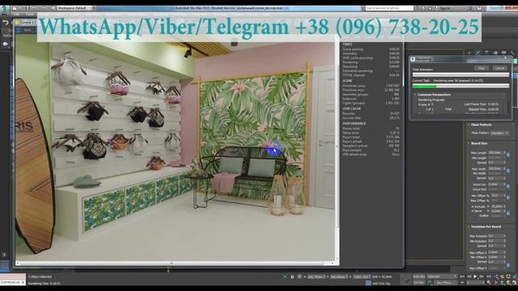Toggle the selection lock icon in status bar
This screenshot has width=518, height=291.
[x=292, y=276]
